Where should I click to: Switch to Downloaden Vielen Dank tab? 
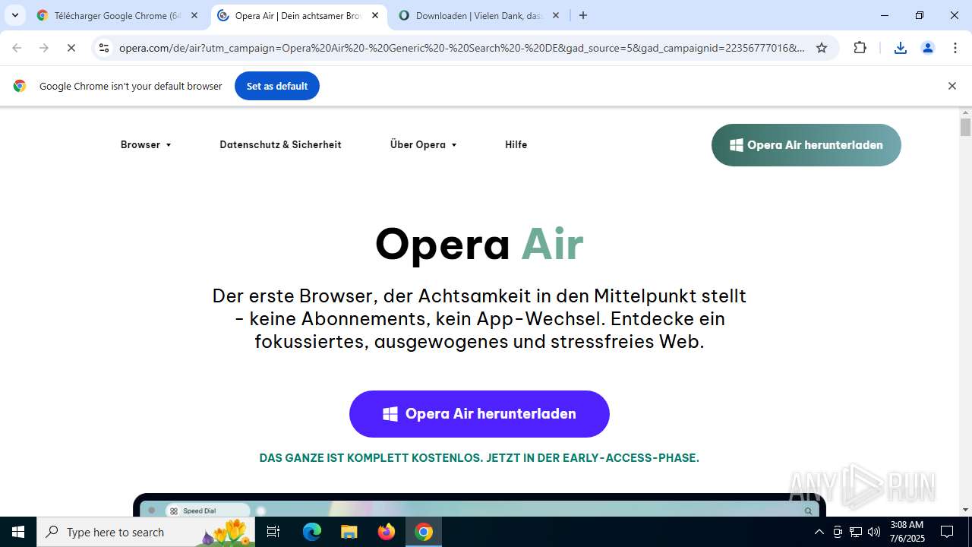pos(479,15)
